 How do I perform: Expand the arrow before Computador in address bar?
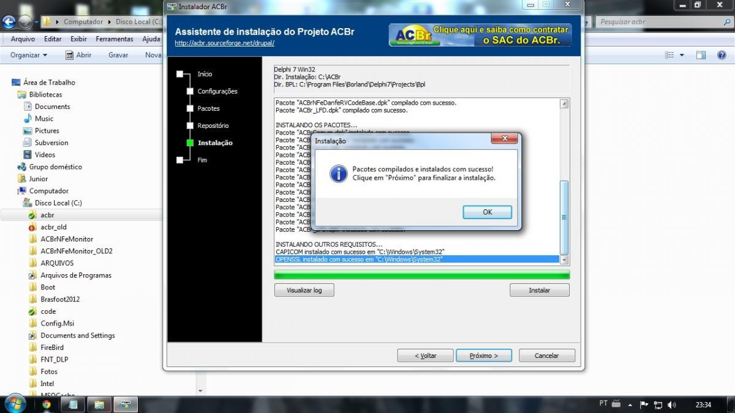click(x=58, y=22)
